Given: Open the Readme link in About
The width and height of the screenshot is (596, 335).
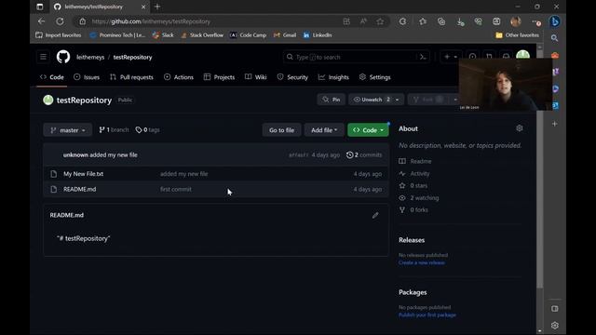Looking at the screenshot, I should coord(415,161).
